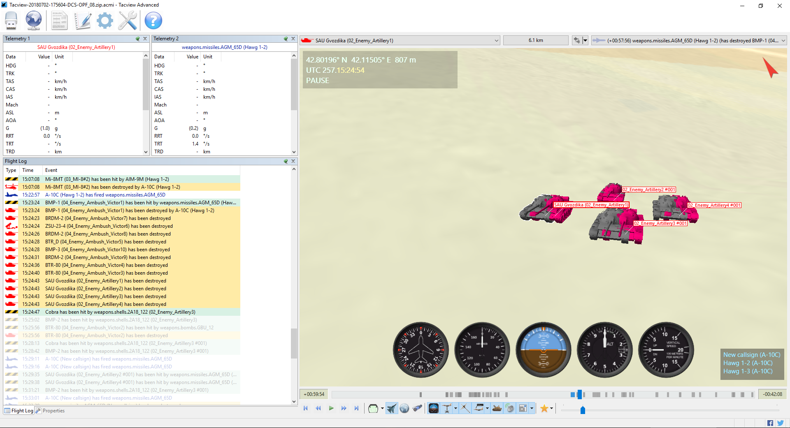Sort flight log by Time column header
Viewport: 790px width, 428px height.
(31, 170)
